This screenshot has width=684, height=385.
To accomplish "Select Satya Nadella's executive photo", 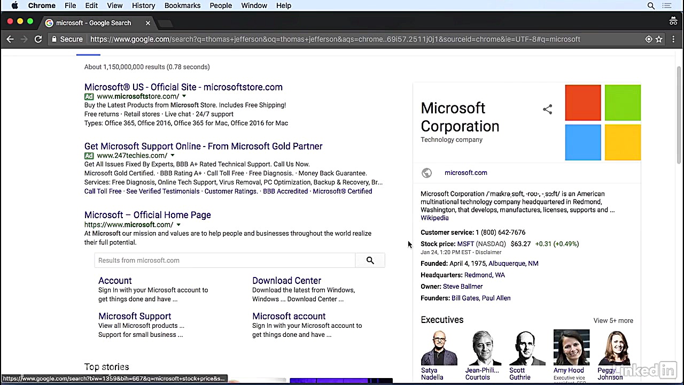I will point(439,348).
